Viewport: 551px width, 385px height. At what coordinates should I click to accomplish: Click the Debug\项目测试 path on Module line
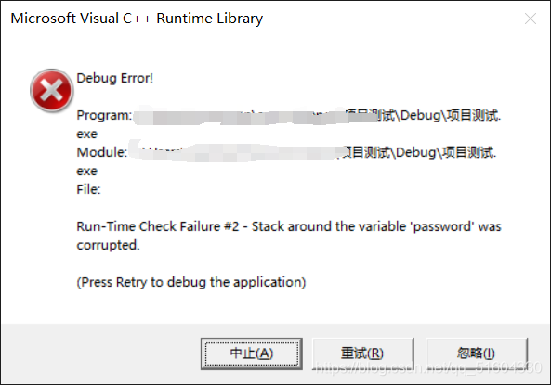click(x=446, y=153)
